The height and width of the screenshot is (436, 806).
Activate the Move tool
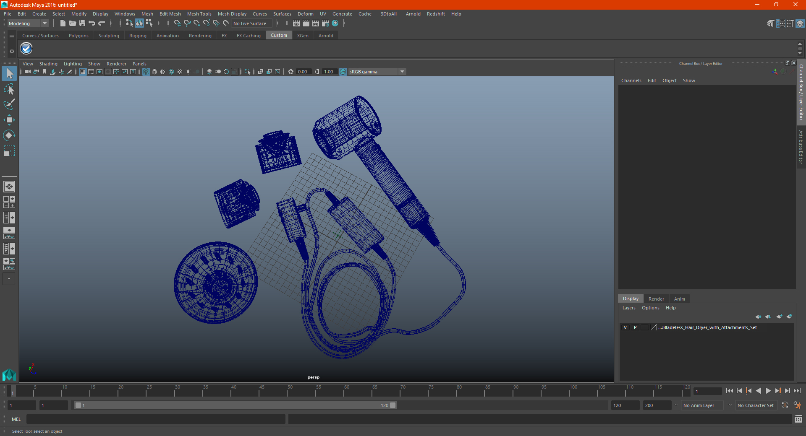(x=9, y=120)
